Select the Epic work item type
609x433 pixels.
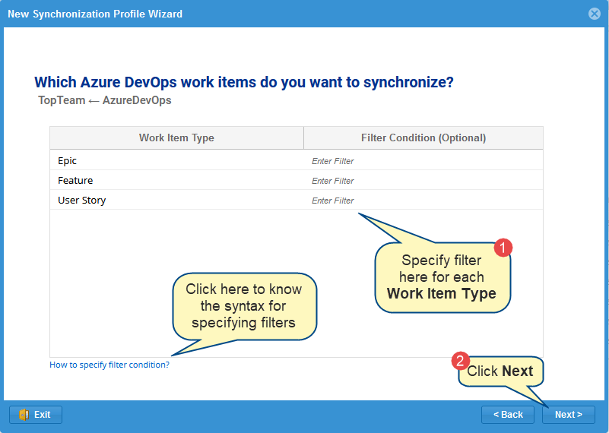pyautogui.click(x=68, y=161)
